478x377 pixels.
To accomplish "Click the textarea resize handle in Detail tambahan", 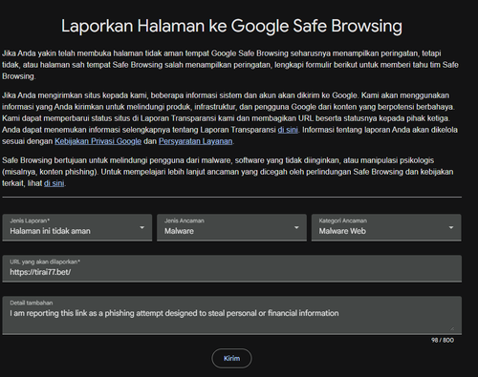I will (452, 328).
